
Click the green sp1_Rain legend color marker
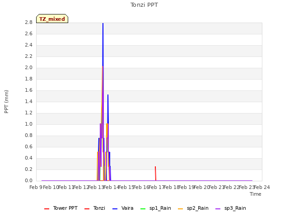coord(143,209)
